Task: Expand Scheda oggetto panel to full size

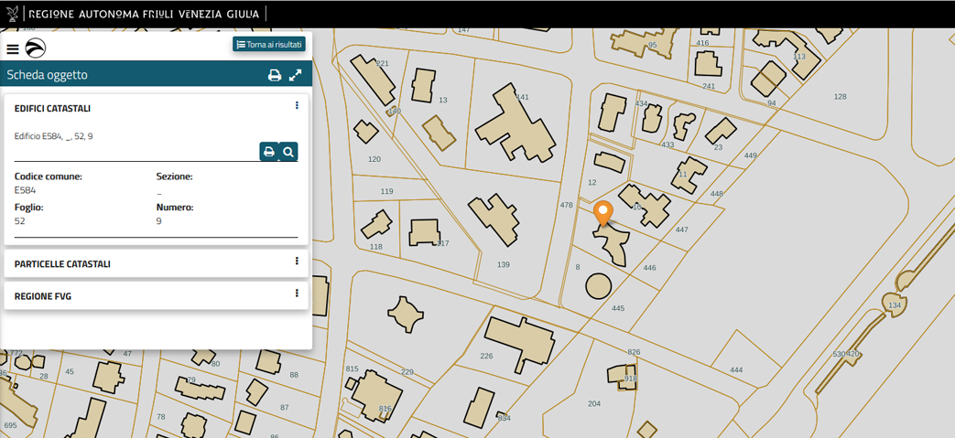Action: [x=296, y=75]
